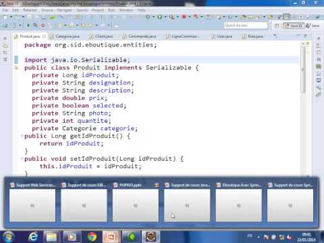Select the Produit.java editor tab
Viewport: 324px width, 243px height.
pyautogui.click(x=30, y=36)
